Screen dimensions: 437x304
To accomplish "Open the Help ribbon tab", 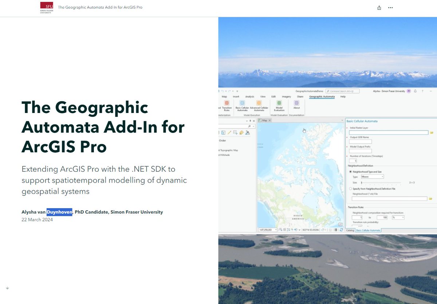I will click(x=343, y=97).
